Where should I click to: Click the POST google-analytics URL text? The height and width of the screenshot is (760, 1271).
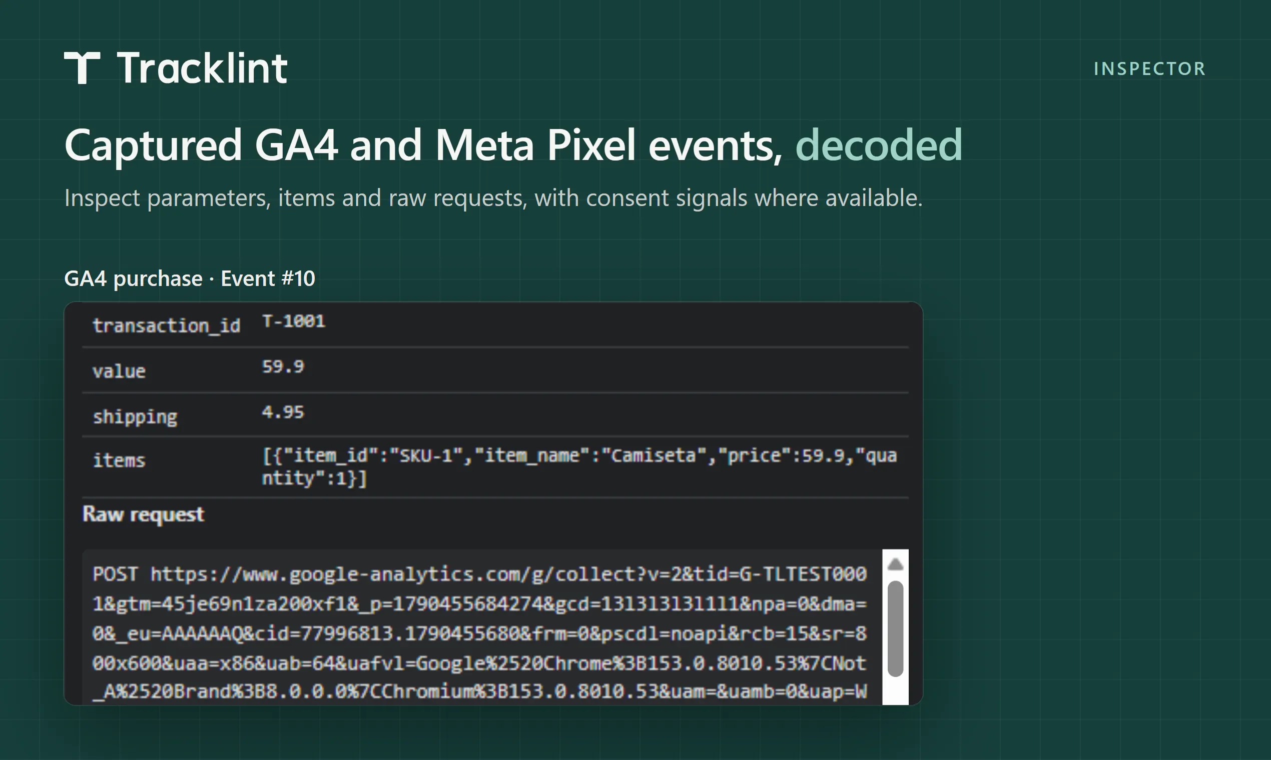coord(479,632)
